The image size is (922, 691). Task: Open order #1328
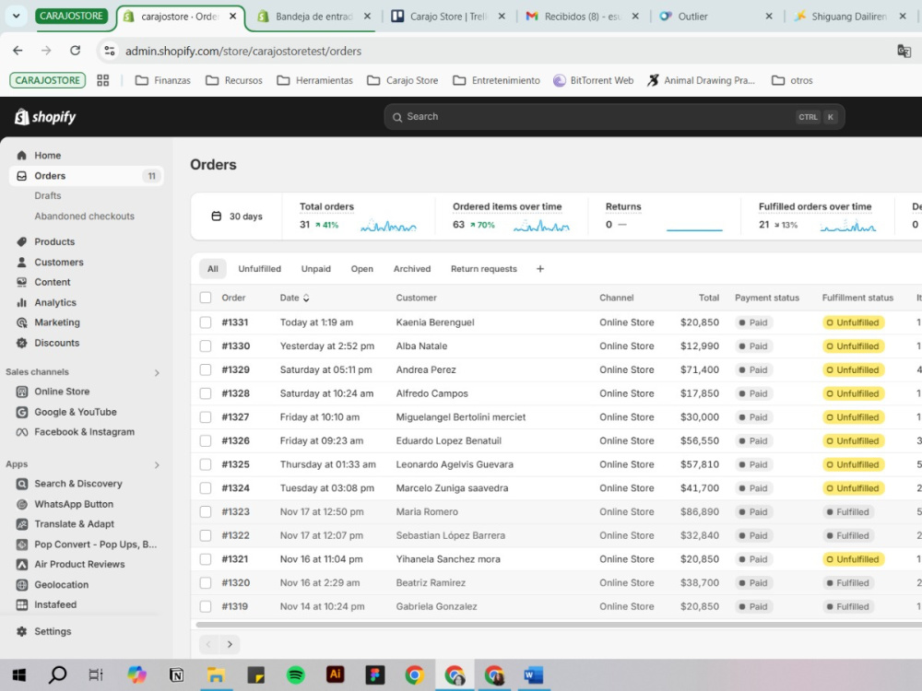click(236, 393)
